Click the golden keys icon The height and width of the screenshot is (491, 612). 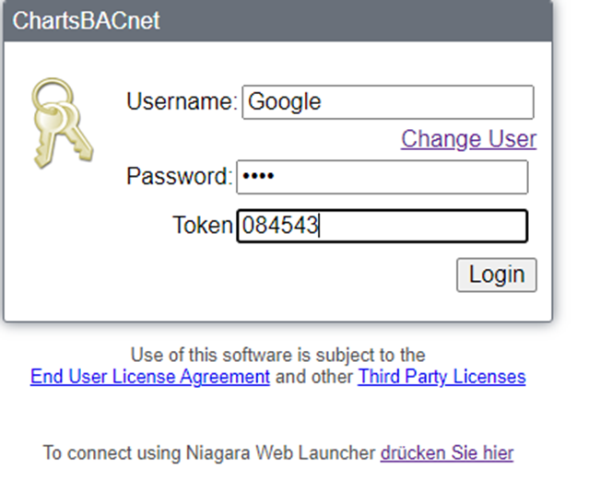click(x=63, y=123)
